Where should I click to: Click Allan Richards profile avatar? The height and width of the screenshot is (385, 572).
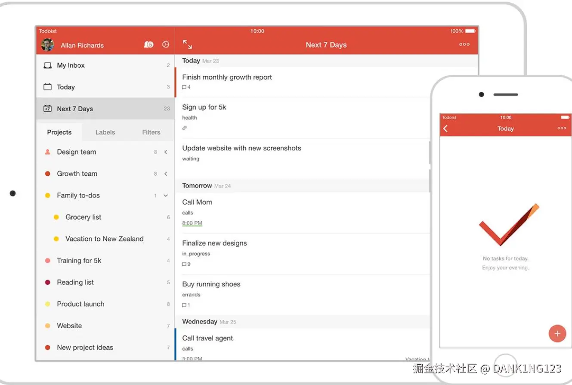click(47, 45)
